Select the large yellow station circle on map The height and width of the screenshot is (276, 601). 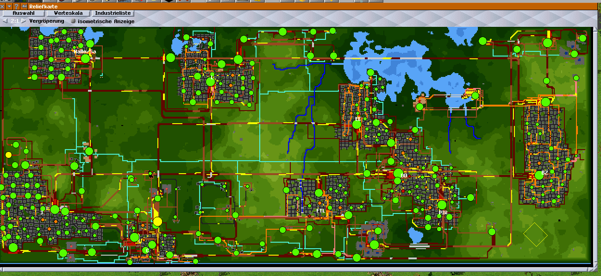157,222
